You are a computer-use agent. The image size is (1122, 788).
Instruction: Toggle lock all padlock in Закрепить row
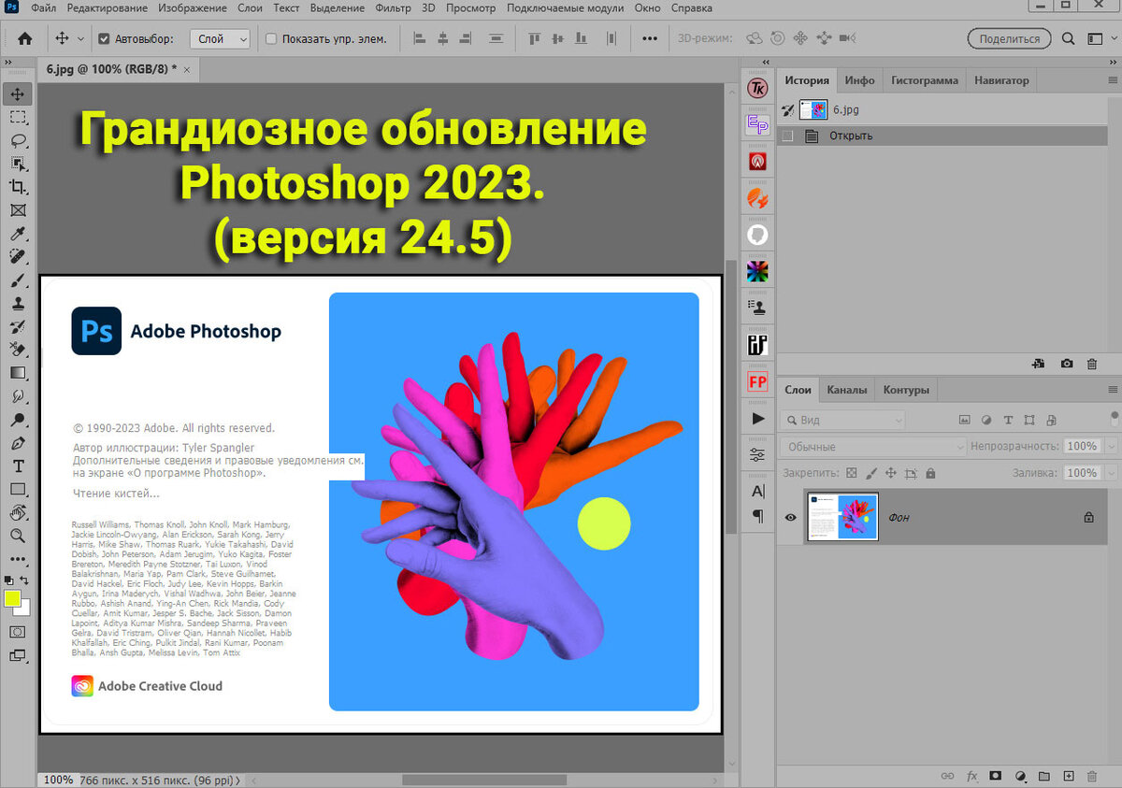click(930, 473)
